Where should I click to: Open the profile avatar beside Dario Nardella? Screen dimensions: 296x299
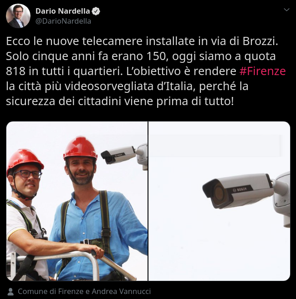coord(18,16)
